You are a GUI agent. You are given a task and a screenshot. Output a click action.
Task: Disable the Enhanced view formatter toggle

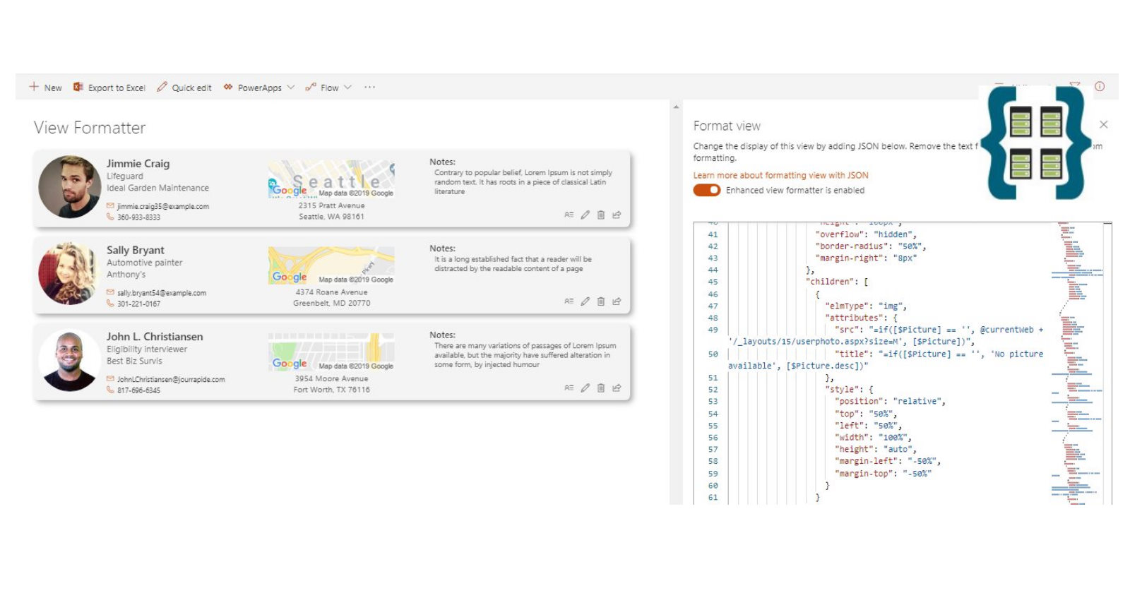706,190
